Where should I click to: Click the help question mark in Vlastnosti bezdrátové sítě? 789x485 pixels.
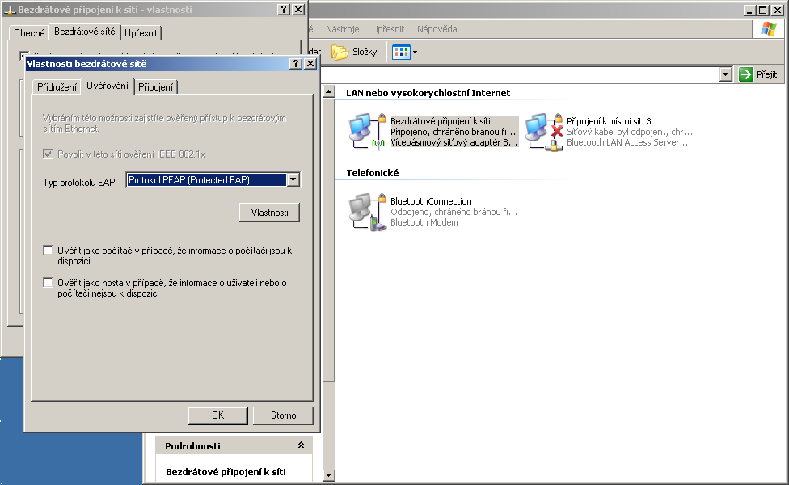point(295,63)
